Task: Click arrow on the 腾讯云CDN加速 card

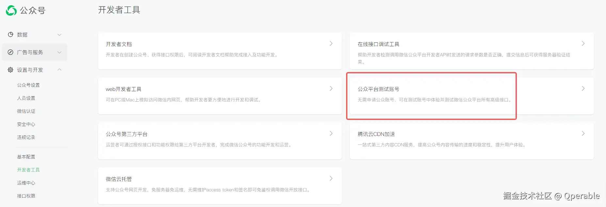Action: click(x=583, y=133)
